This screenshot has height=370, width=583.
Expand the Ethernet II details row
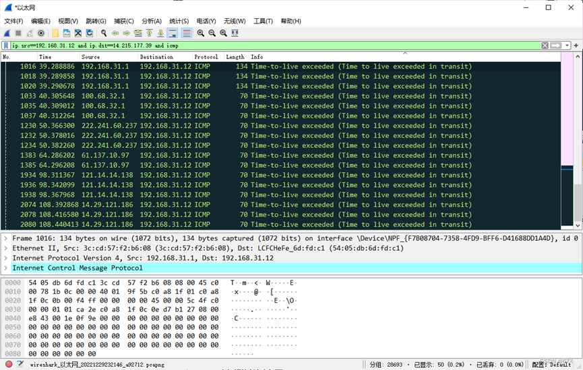click(x=6, y=248)
